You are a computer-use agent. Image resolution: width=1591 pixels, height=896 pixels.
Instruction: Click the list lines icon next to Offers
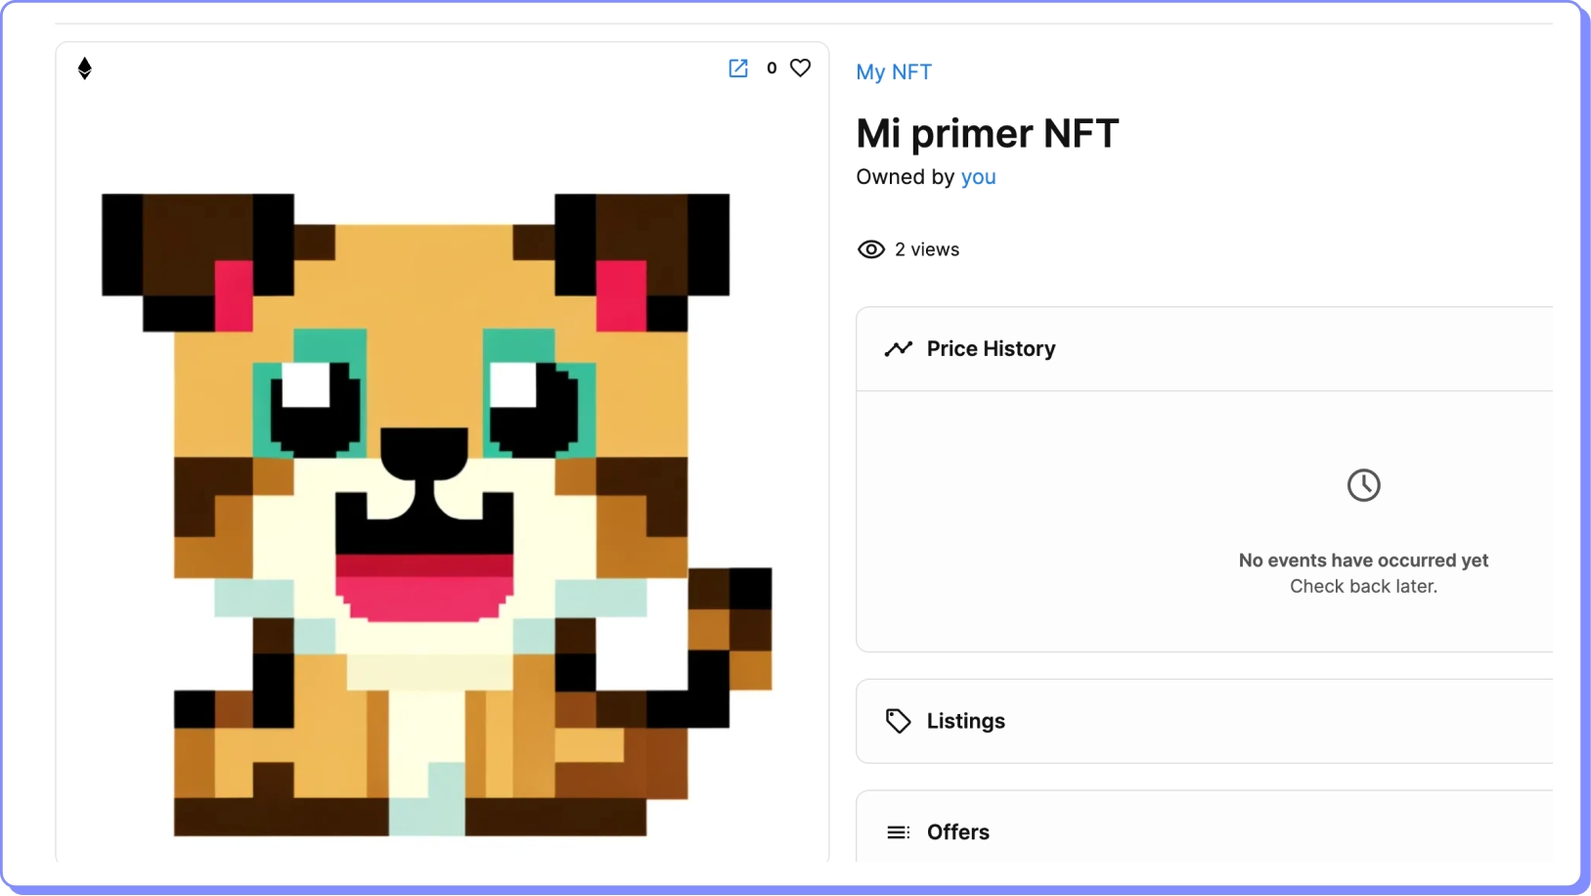[x=898, y=832]
